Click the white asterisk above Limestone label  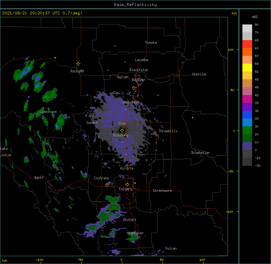tap(48, 108)
